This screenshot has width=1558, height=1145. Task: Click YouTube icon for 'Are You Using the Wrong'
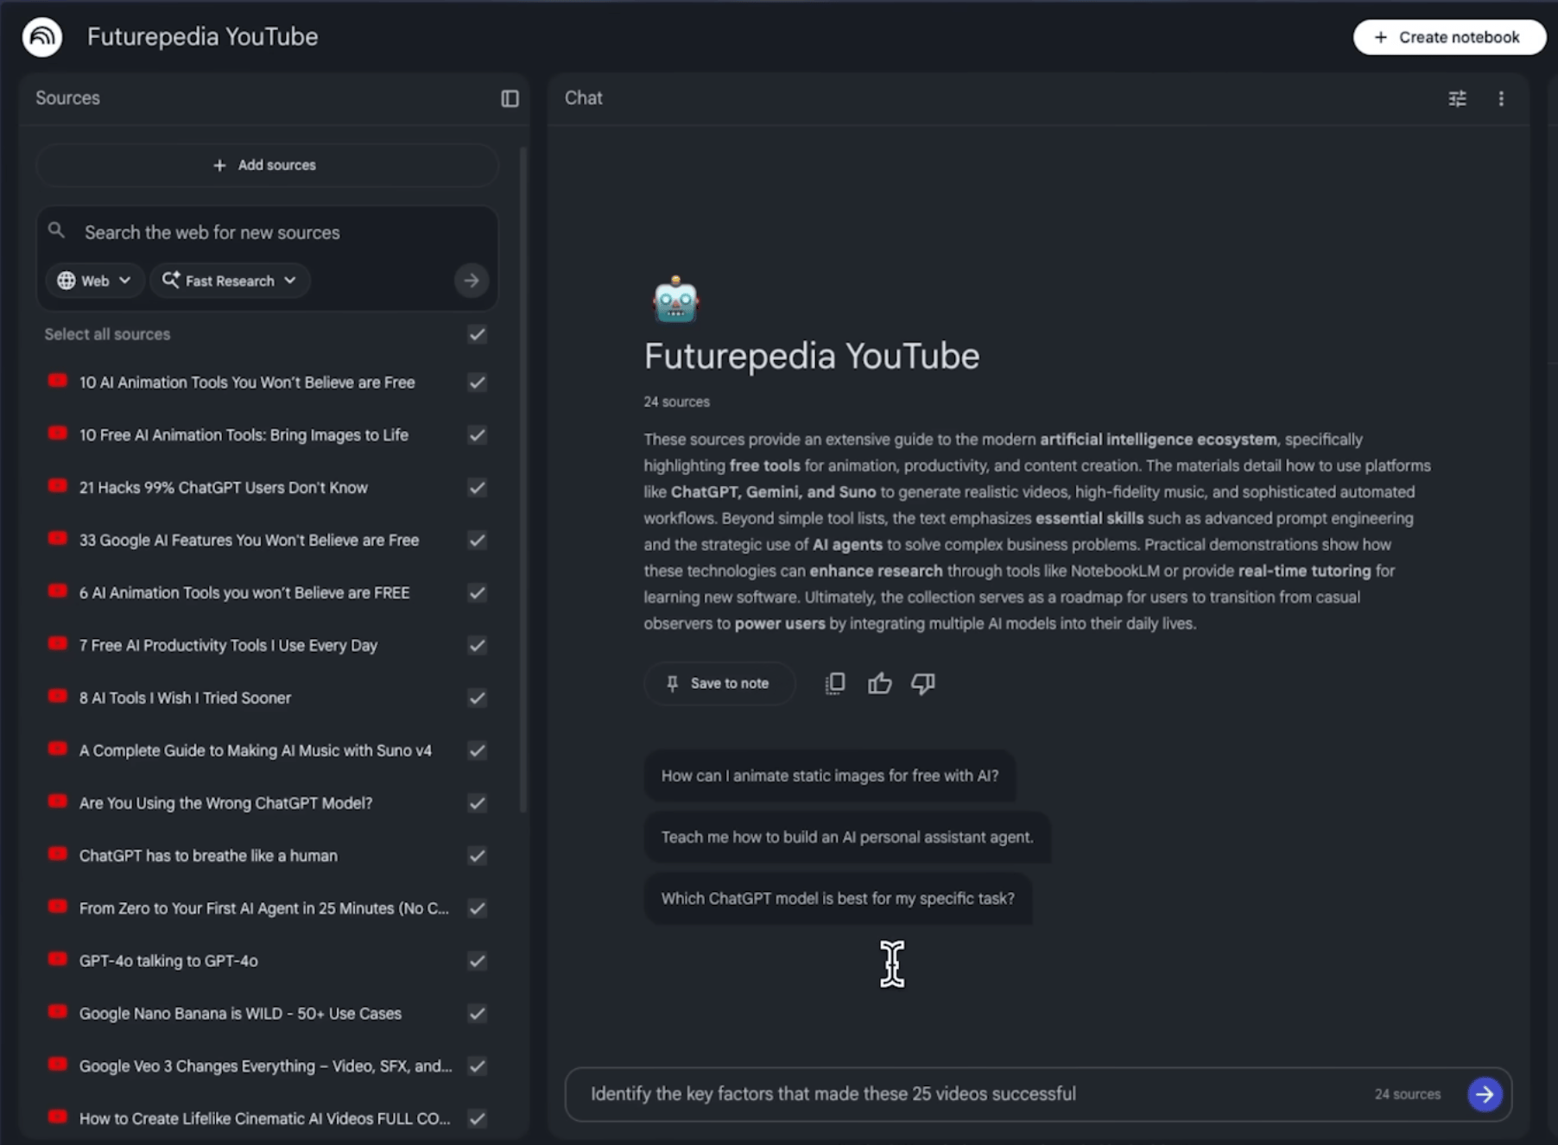[x=58, y=802]
